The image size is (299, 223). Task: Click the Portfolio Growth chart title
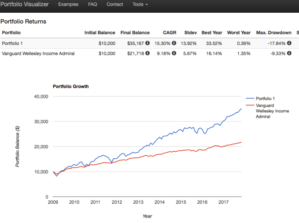pyautogui.click(x=71, y=87)
